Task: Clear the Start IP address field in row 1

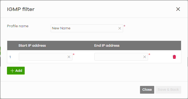Action: [69, 57]
